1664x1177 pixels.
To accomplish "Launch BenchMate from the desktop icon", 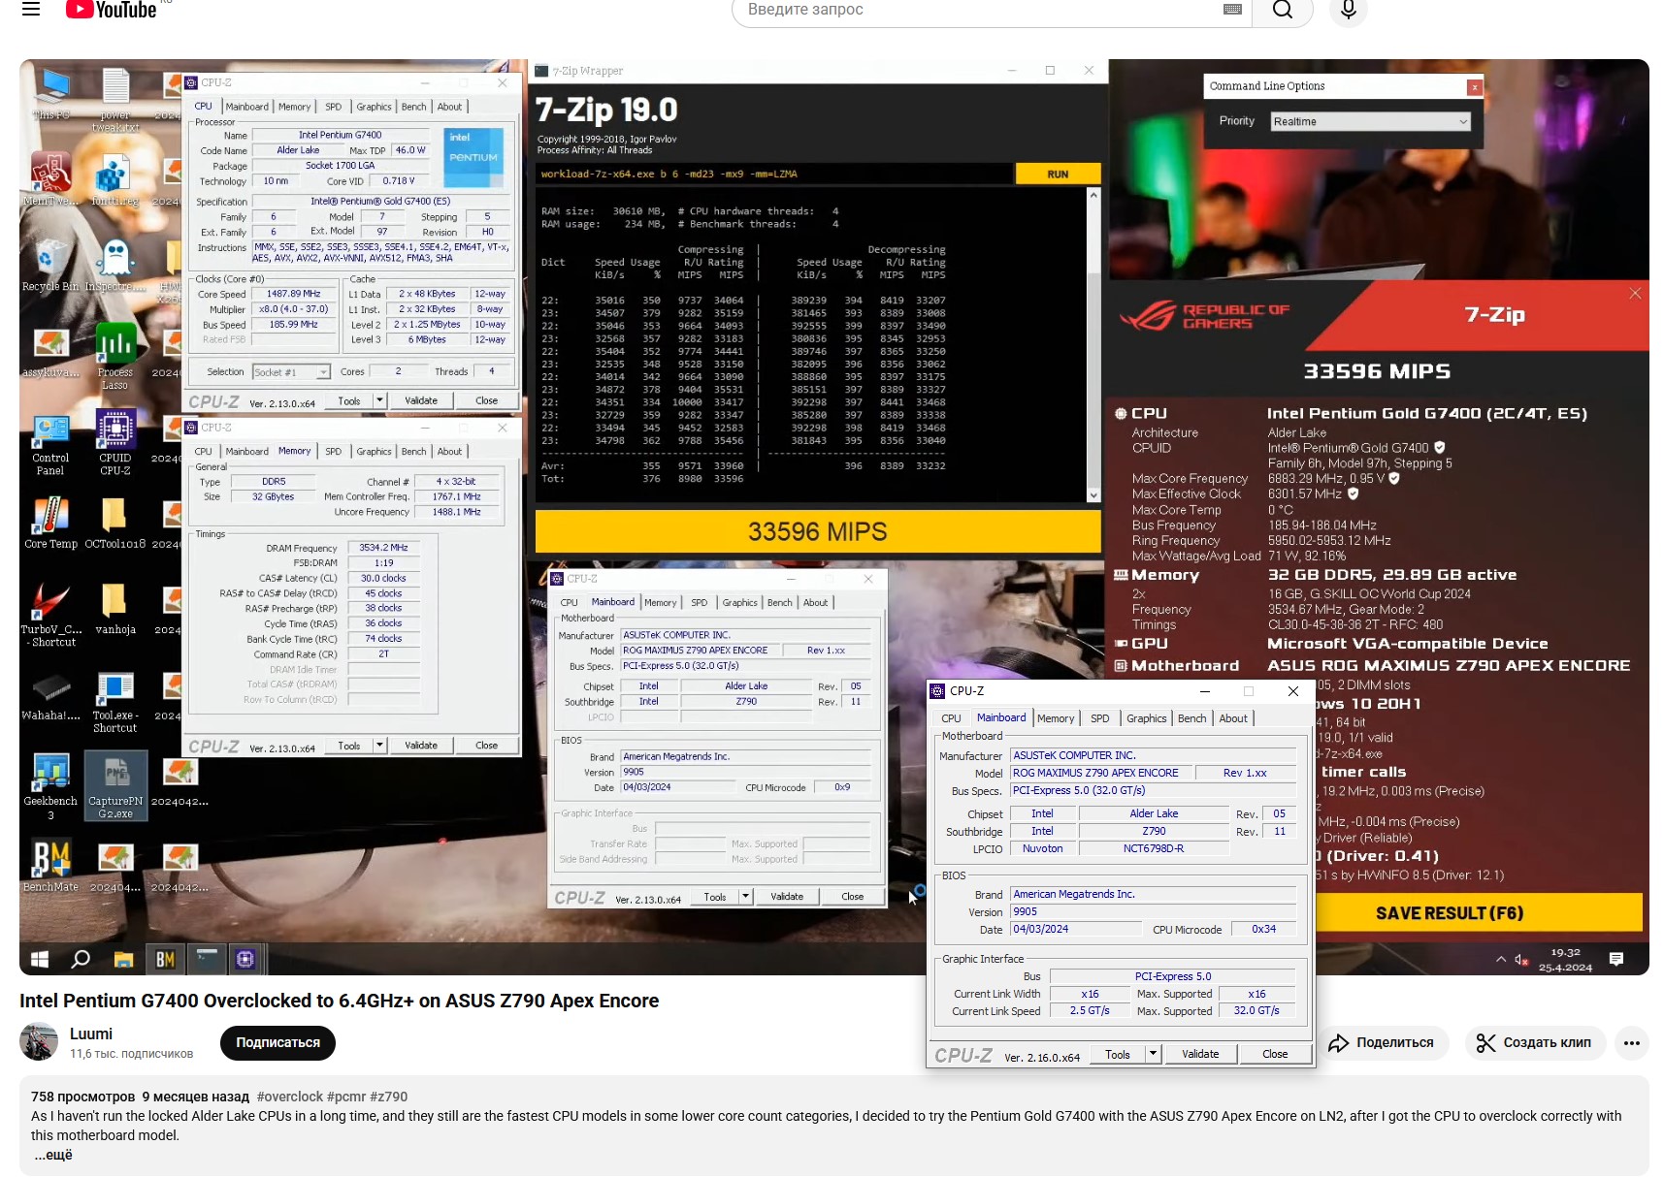I will click(x=50, y=867).
